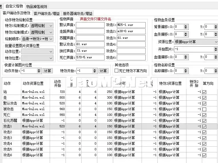Open the 特效2绘制模式 dropdown
The image size is (218, 163).
coord(42,32)
